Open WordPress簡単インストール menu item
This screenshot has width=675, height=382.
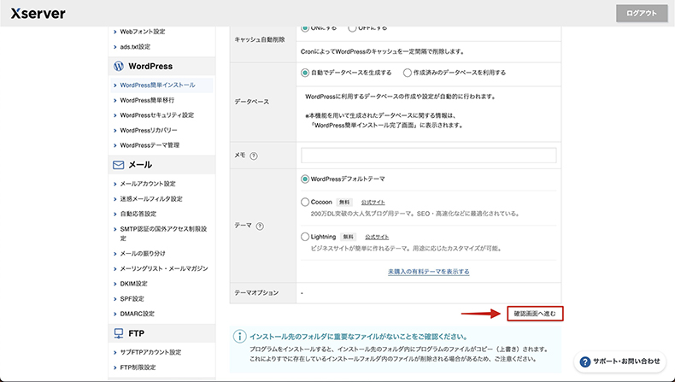[x=161, y=85]
